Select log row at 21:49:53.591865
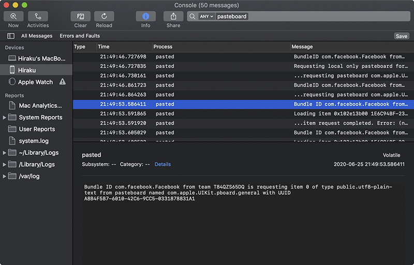This screenshot has width=414, height=265. pos(243,114)
